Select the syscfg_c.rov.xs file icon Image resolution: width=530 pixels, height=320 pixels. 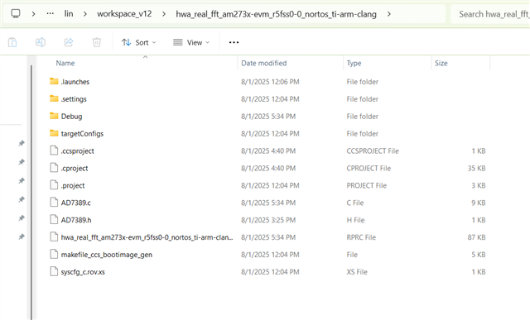(x=54, y=271)
